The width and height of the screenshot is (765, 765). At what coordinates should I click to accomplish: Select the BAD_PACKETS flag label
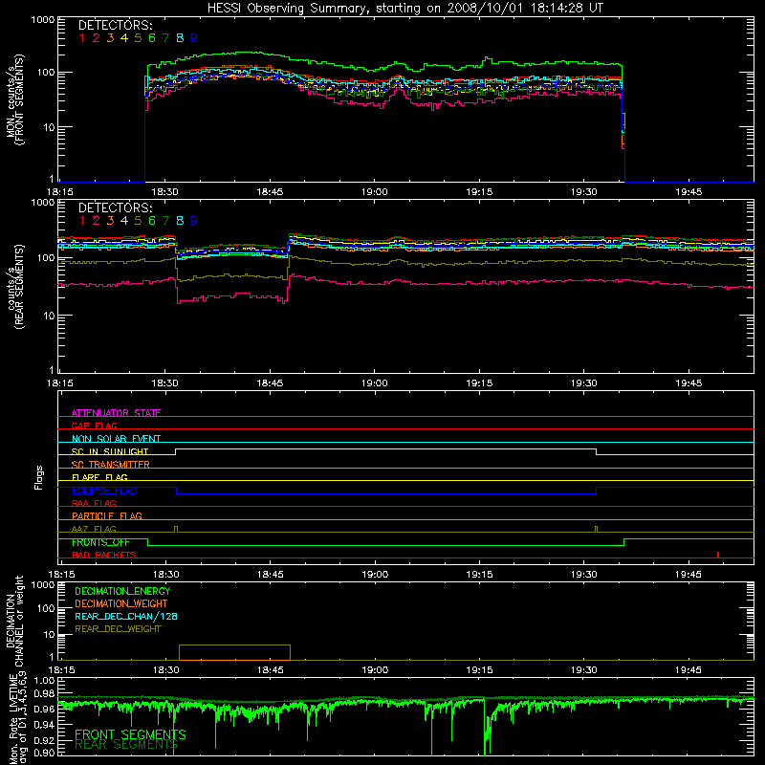104,555
